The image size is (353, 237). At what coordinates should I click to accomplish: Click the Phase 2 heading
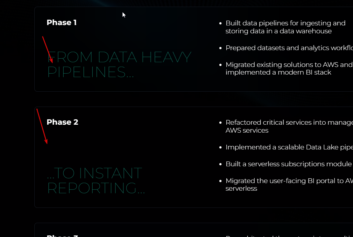tap(62, 122)
